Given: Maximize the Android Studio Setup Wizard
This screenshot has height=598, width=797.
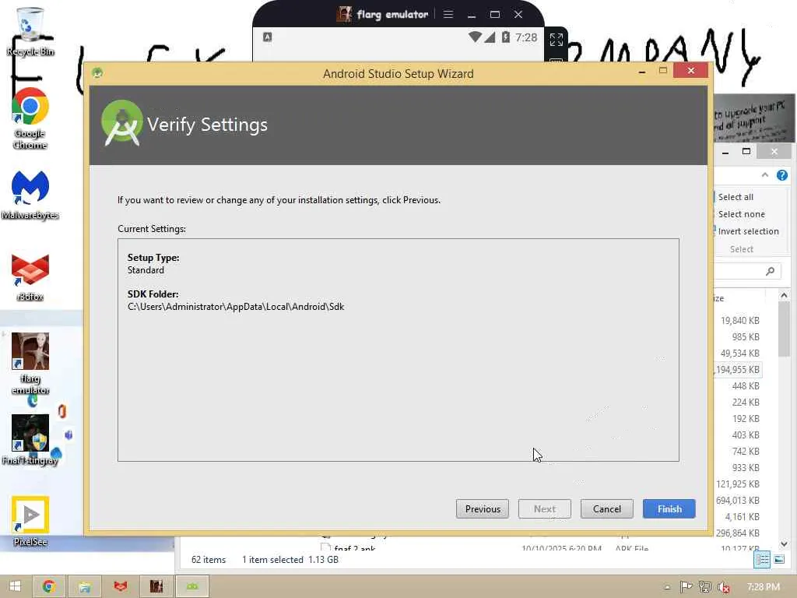Looking at the screenshot, I should point(663,71).
